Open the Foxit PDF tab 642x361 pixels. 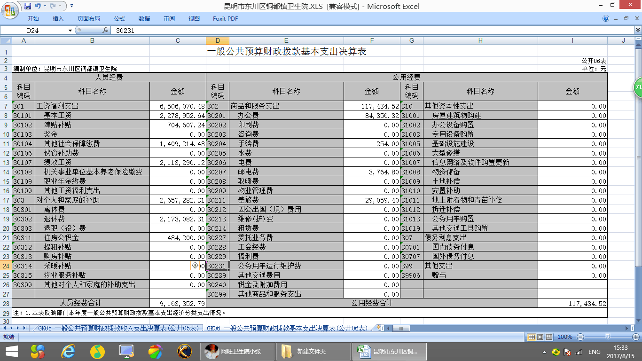coord(226,19)
